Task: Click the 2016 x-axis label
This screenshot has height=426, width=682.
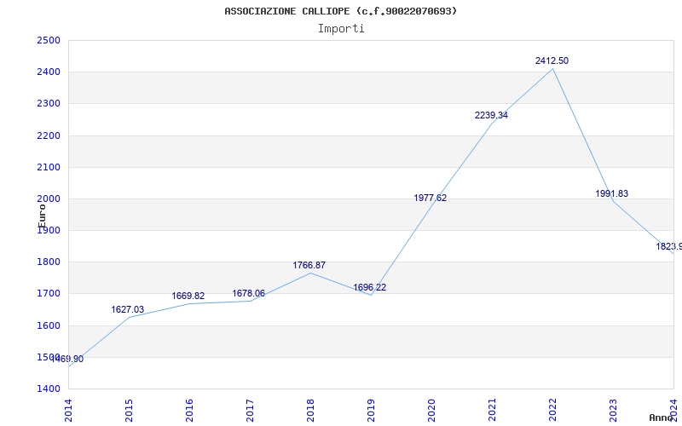Action: pyautogui.click(x=189, y=411)
